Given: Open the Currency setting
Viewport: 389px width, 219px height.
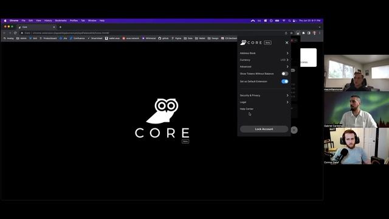Looking at the screenshot, I should pos(264,60).
